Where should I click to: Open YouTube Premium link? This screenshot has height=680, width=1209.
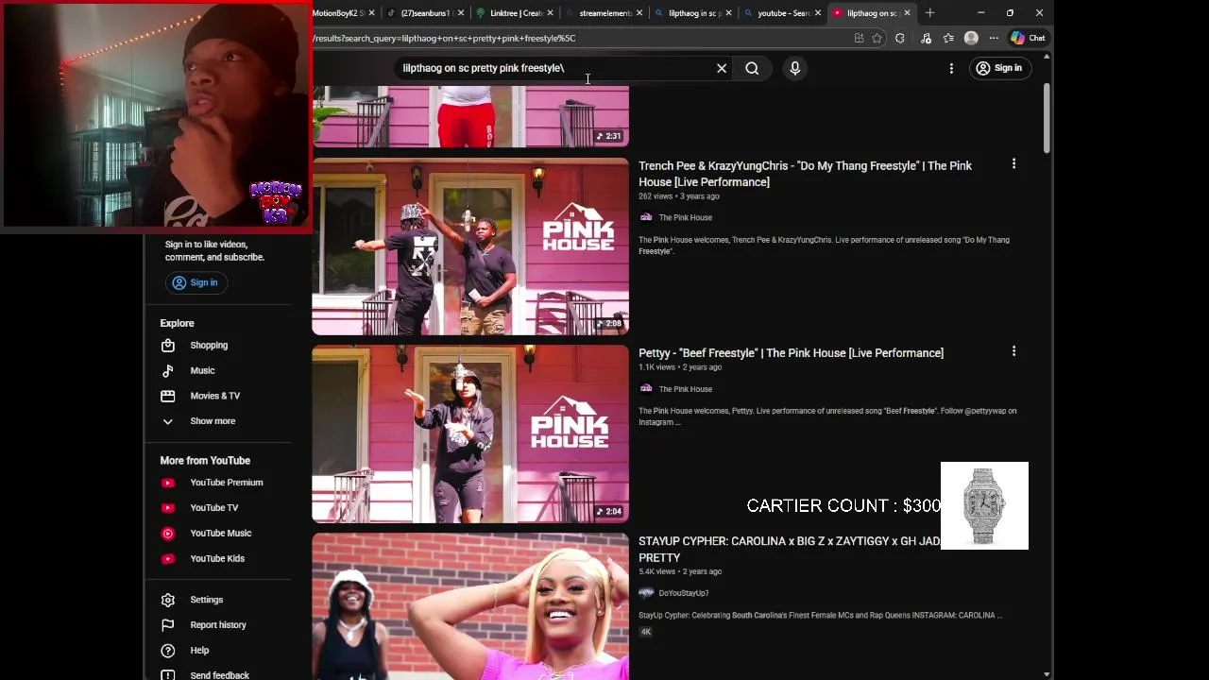(x=226, y=483)
